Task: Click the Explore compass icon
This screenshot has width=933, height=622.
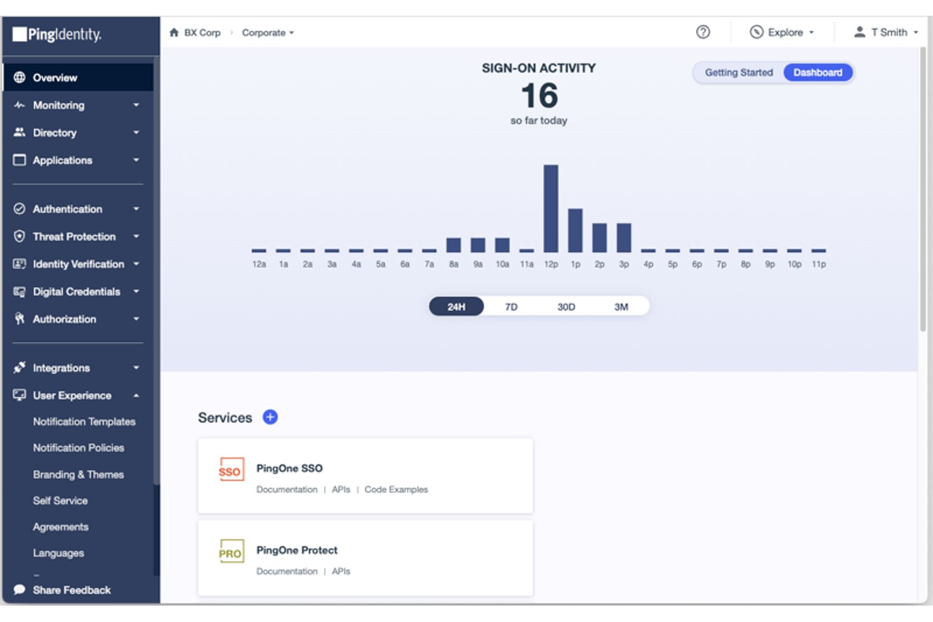Action: pos(756,32)
